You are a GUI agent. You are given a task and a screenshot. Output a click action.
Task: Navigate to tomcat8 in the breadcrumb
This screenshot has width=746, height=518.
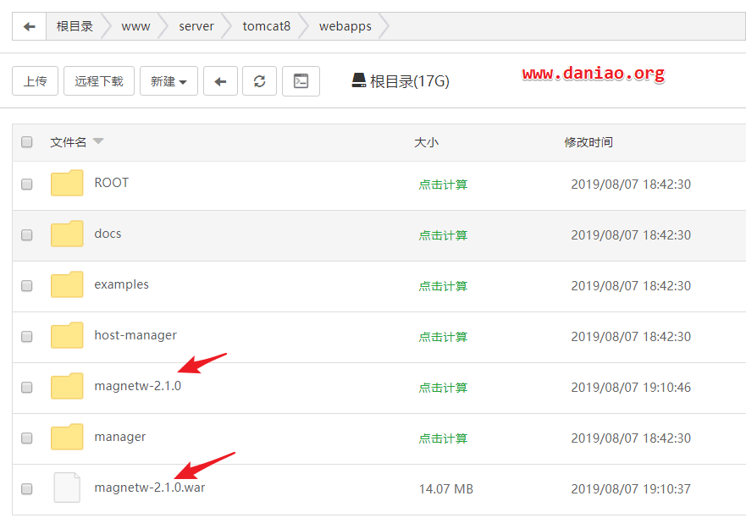(x=267, y=26)
